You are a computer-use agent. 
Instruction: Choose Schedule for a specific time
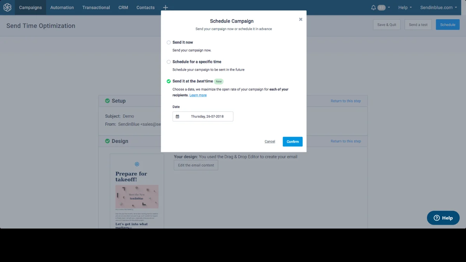pos(169,62)
